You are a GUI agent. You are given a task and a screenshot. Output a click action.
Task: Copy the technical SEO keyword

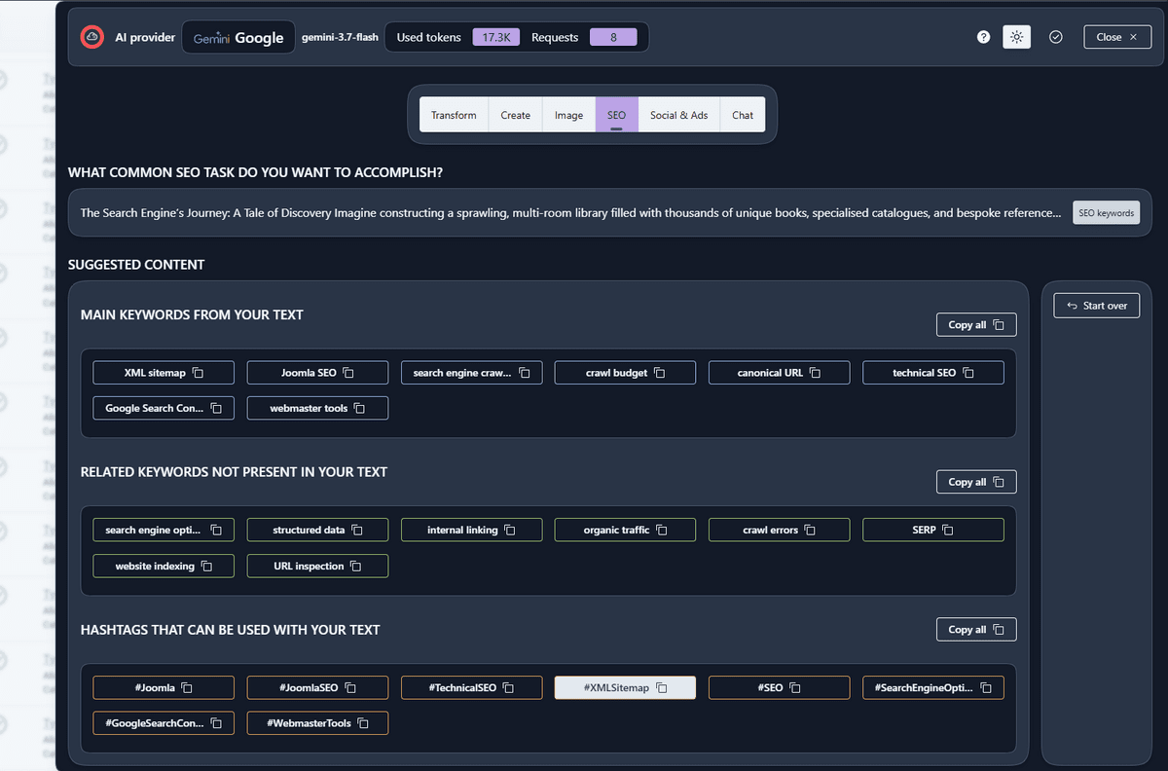tap(932, 373)
